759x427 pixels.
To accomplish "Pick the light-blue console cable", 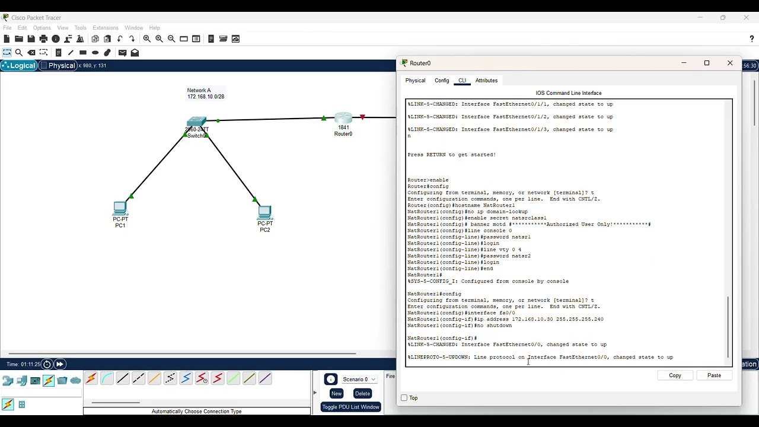I will 107,378.
